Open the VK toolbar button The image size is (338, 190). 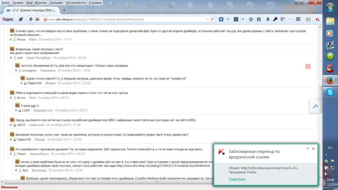pos(221,19)
